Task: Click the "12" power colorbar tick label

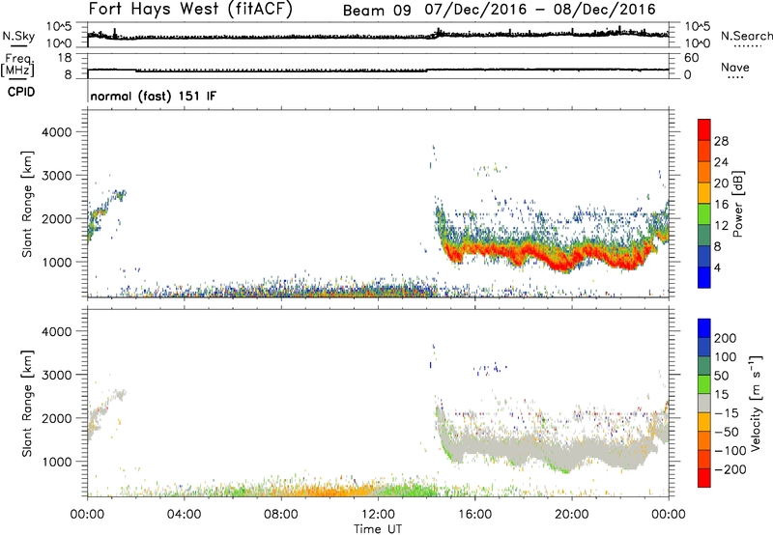Action: coord(721,226)
